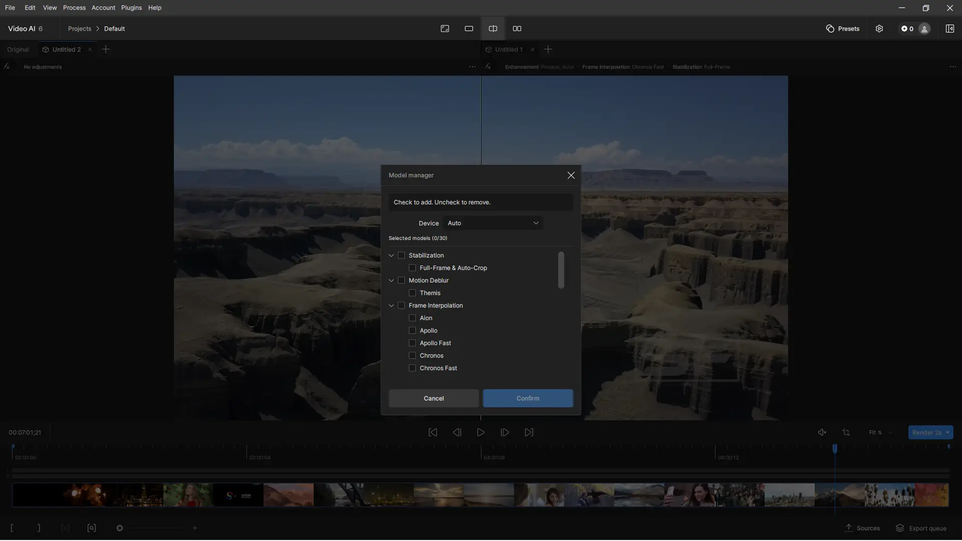
Task: Open the Device Auto dropdown
Action: point(493,223)
